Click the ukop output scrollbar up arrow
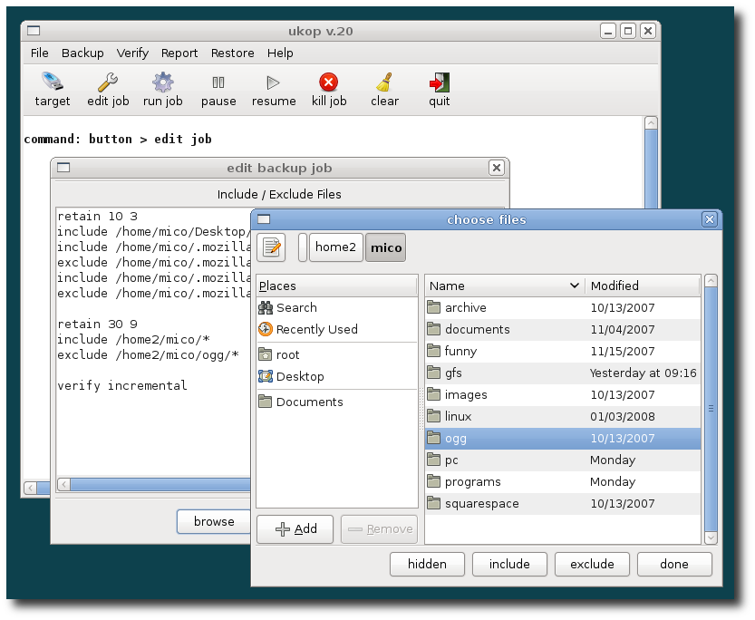755x620 pixels. click(x=651, y=122)
